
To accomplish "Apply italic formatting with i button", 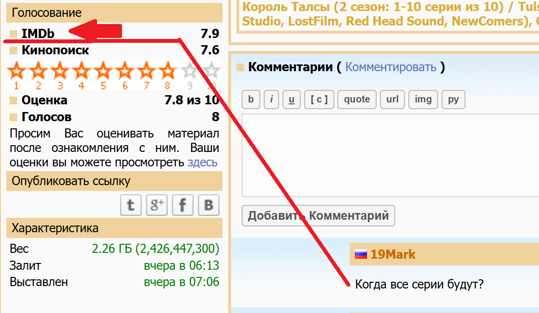I will (x=271, y=100).
